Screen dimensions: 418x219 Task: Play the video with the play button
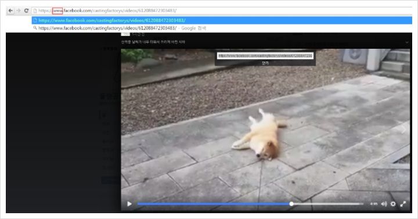tap(129, 204)
